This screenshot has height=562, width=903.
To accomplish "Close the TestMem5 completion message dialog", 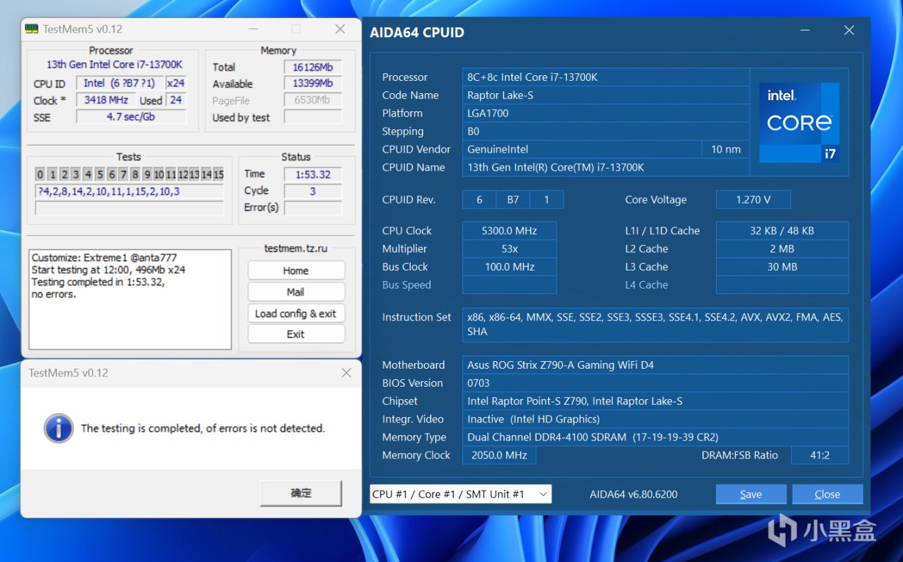I will click(347, 373).
